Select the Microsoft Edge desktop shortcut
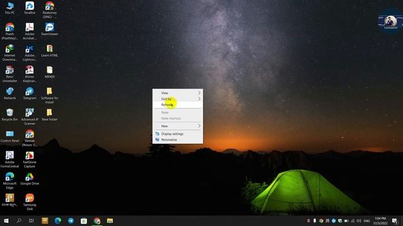This screenshot has width=403, height=226. click(x=9, y=181)
